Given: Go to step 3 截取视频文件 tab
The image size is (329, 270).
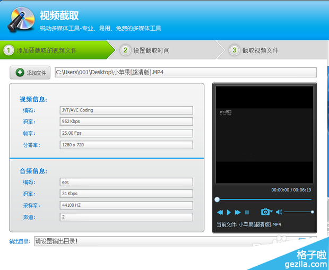Looking at the screenshot, I should click(x=273, y=50).
